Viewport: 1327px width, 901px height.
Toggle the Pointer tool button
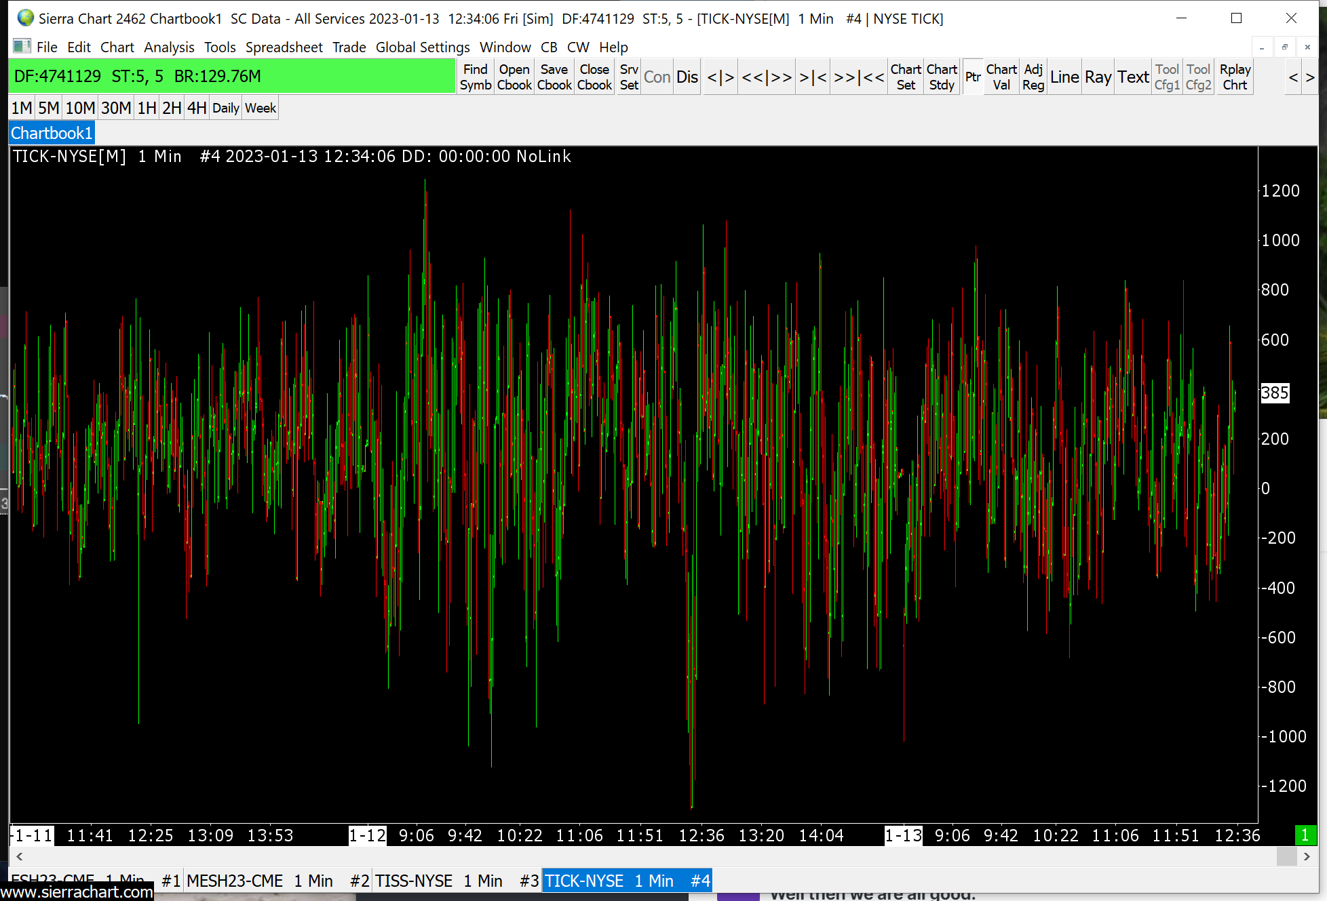[x=972, y=77]
